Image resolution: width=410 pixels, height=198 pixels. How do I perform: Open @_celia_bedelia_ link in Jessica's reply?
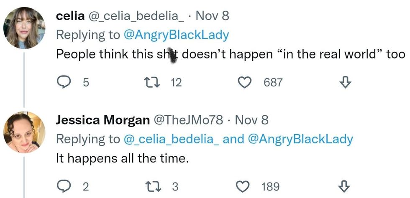tap(172, 139)
